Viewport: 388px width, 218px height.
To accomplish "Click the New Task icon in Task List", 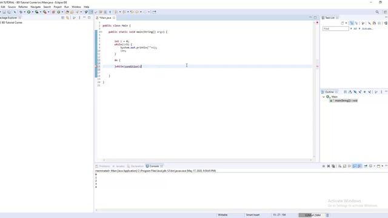I will click(x=343, y=23).
